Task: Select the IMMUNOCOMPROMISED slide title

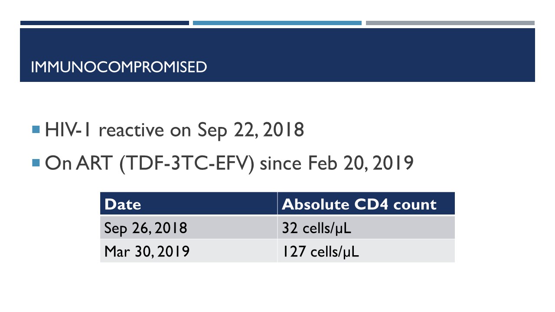Action: click(x=119, y=67)
